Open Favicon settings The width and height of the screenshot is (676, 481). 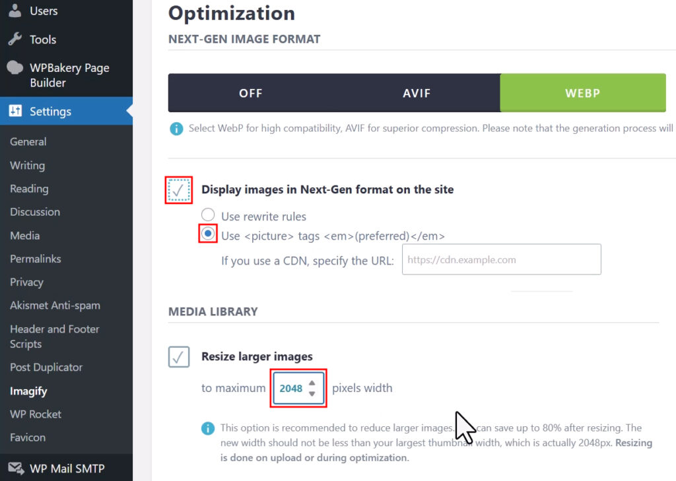click(27, 437)
